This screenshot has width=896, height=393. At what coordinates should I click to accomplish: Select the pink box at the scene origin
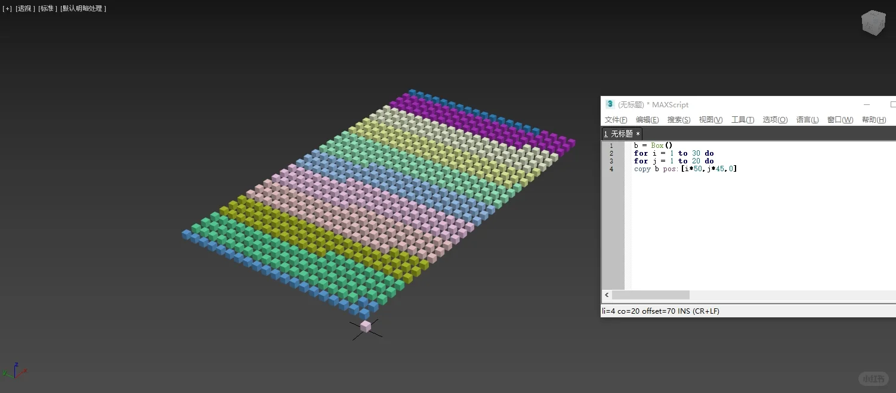pos(366,327)
